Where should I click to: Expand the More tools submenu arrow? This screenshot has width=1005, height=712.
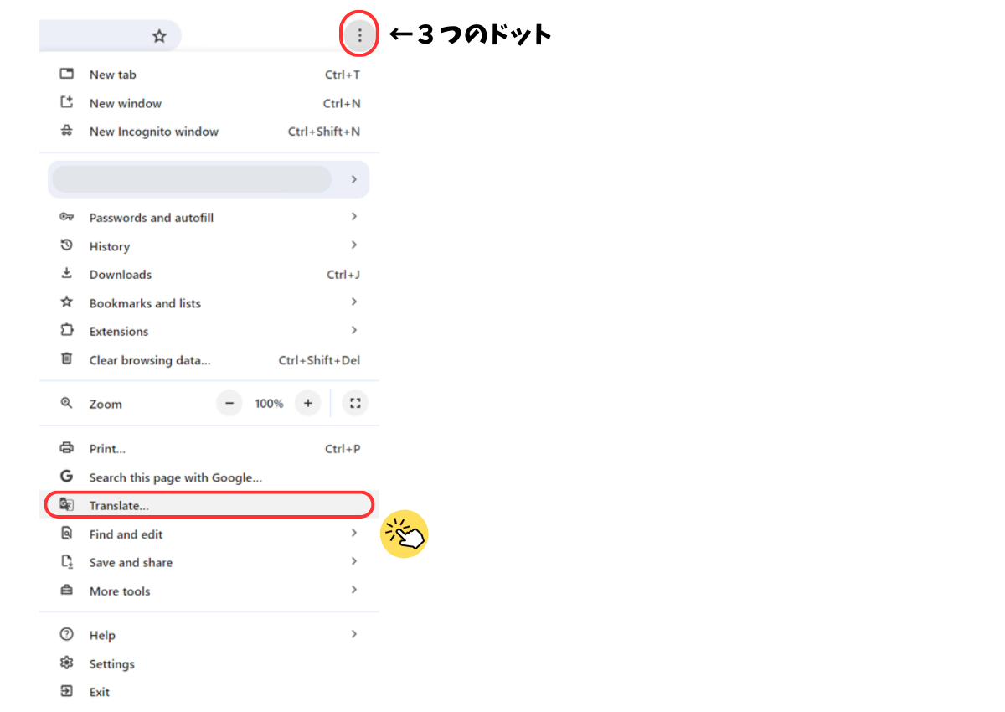(354, 590)
